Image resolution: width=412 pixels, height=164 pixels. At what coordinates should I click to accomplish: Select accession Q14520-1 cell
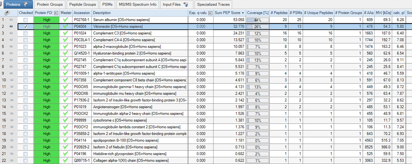tap(82, 53)
